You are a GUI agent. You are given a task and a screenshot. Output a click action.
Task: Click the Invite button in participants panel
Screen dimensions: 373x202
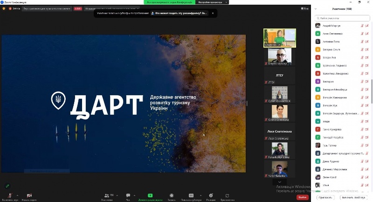pyautogui.click(x=325, y=197)
